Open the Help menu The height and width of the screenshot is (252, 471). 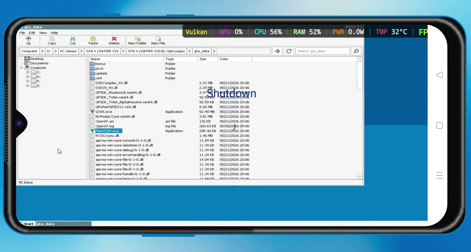coord(54,33)
